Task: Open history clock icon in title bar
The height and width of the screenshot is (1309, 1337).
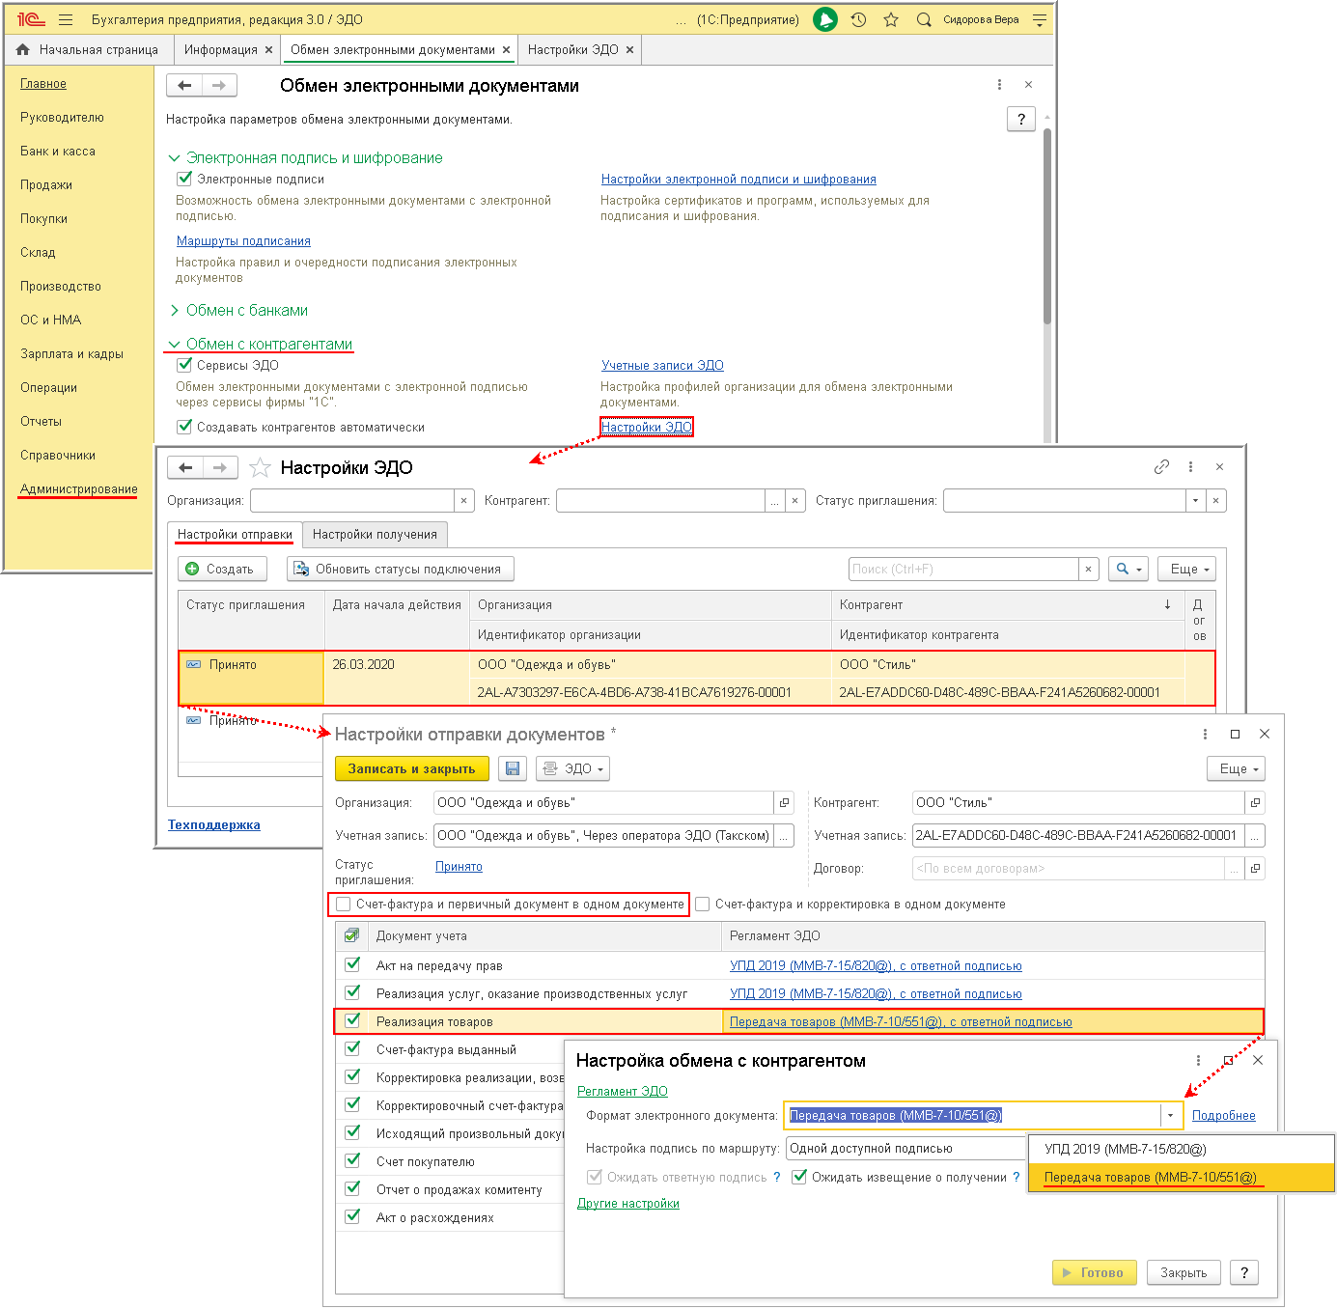Action: click(858, 19)
